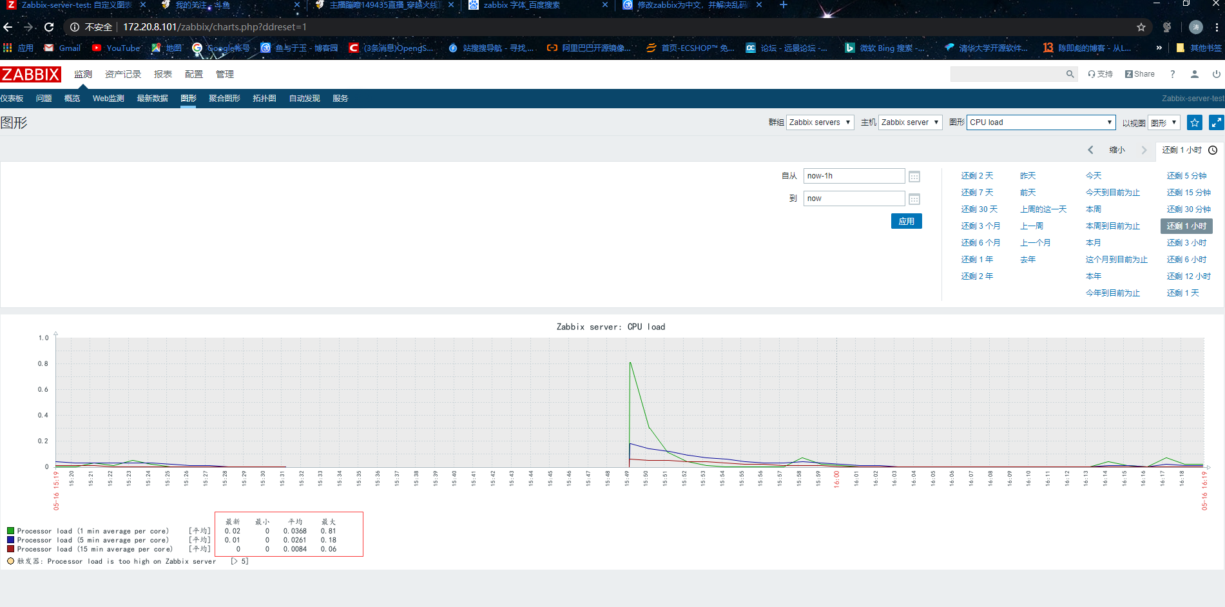Open the 监测 monitoring menu

(x=83, y=74)
